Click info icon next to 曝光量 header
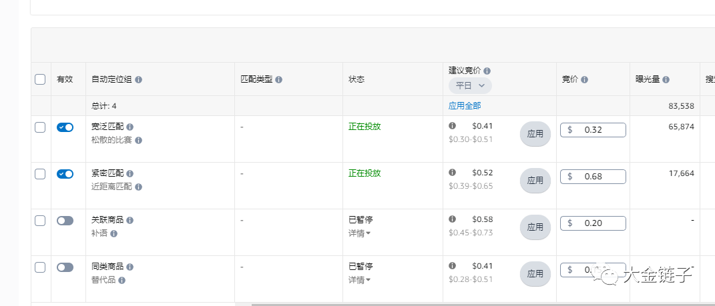This screenshot has width=715, height=306. click(666, 79)
